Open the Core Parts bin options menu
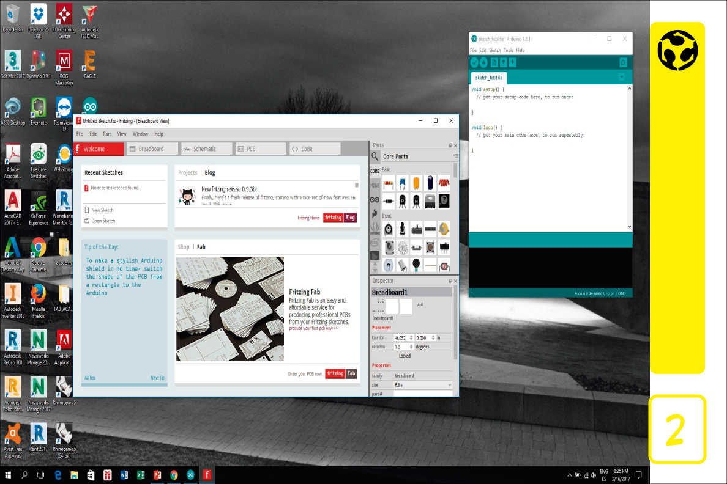This screenshot has height=484, width=727. coord(456,156)
